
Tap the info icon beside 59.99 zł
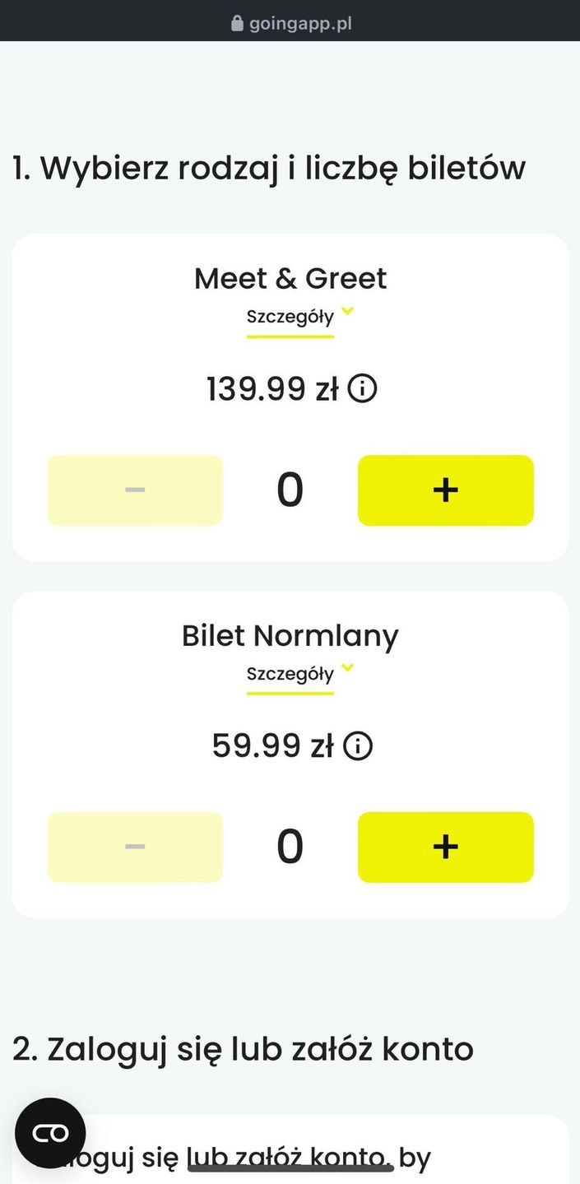coord(358,746)
